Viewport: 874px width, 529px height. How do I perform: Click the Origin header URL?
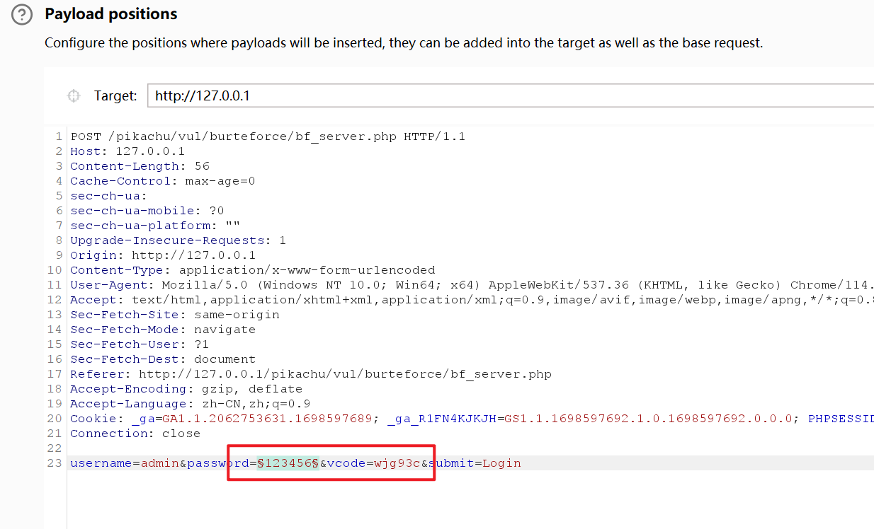pos(193,255)
